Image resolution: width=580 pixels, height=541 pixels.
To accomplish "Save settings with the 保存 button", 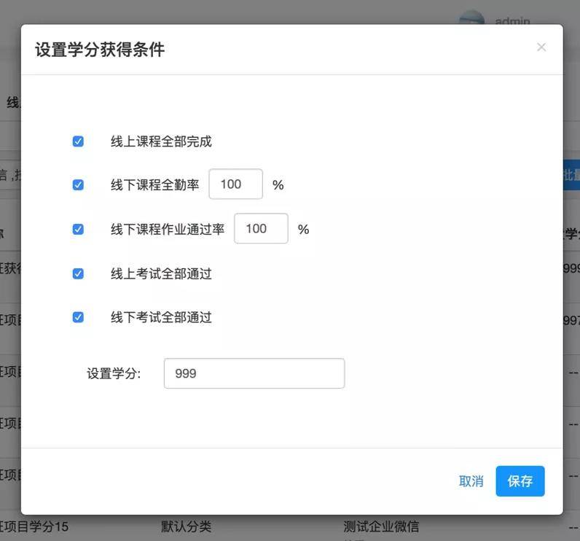I will coord(520,481).
